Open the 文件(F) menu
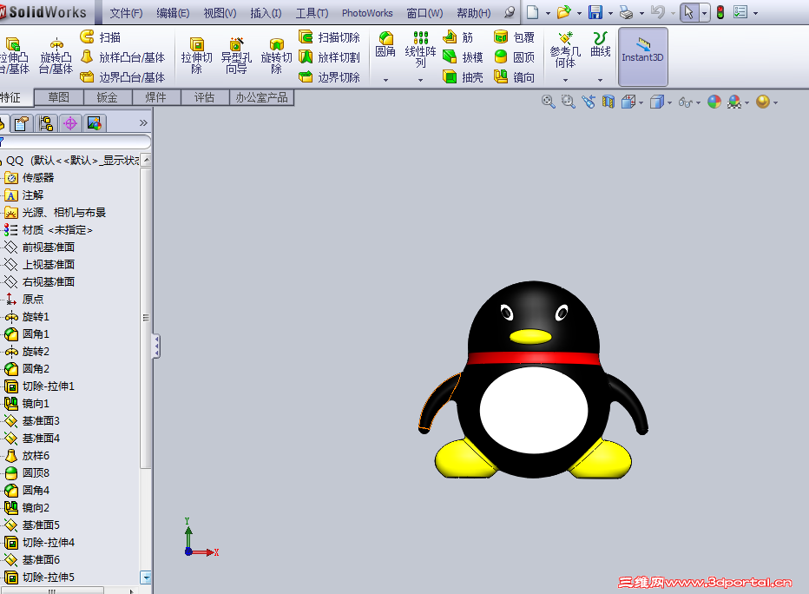 pyautogui.click(x=126, y=13)
